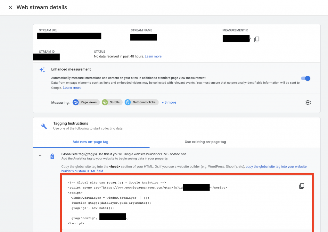Image resolution: width=328 pixels, height=232 pixels.
Task: Expand the +3 more measurement options
Action: coord(169,102)
